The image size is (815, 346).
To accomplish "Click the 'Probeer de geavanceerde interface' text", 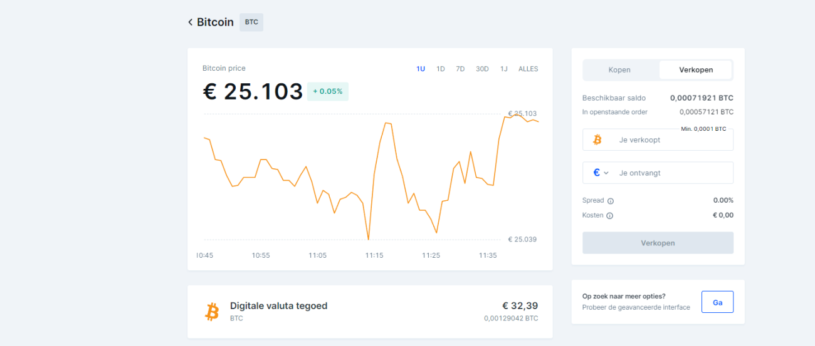I will coord(636,307).
